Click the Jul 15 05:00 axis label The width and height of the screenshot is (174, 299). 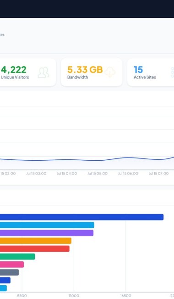click(x=98, y=174)
